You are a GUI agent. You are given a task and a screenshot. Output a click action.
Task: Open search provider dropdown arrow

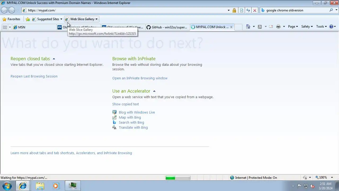coord(336,10)
